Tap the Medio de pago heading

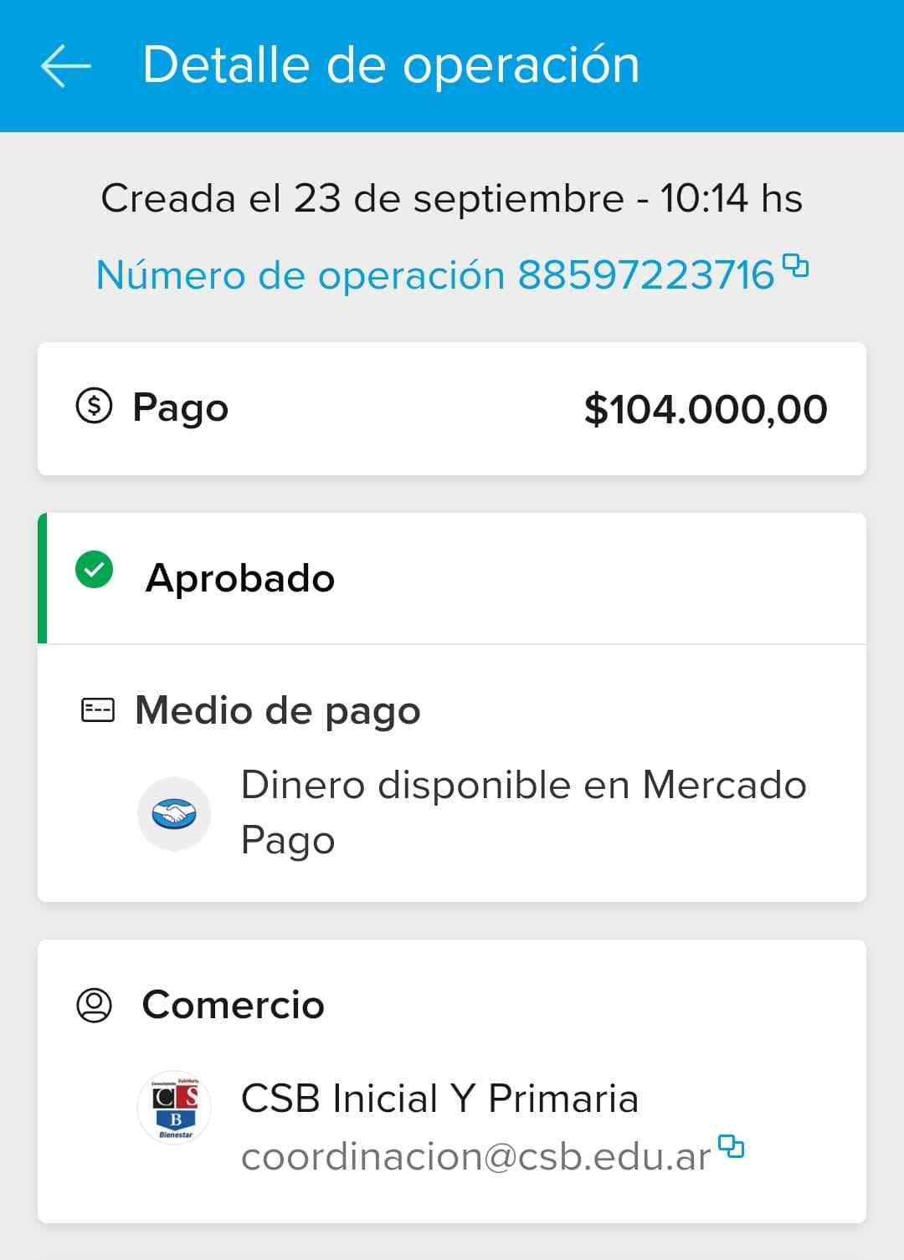coord(278,710)
